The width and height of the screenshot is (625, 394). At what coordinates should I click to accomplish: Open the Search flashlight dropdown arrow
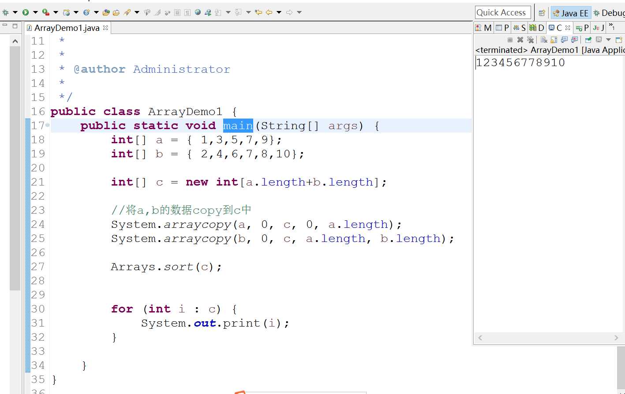coord(137,12)
